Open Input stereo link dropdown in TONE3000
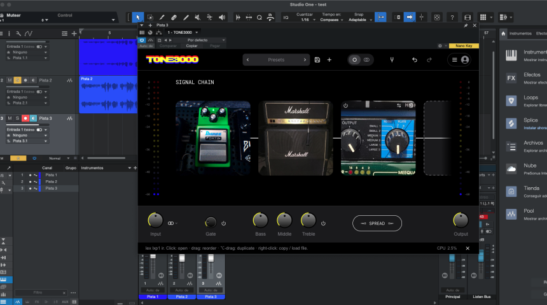 coord(172,223)
